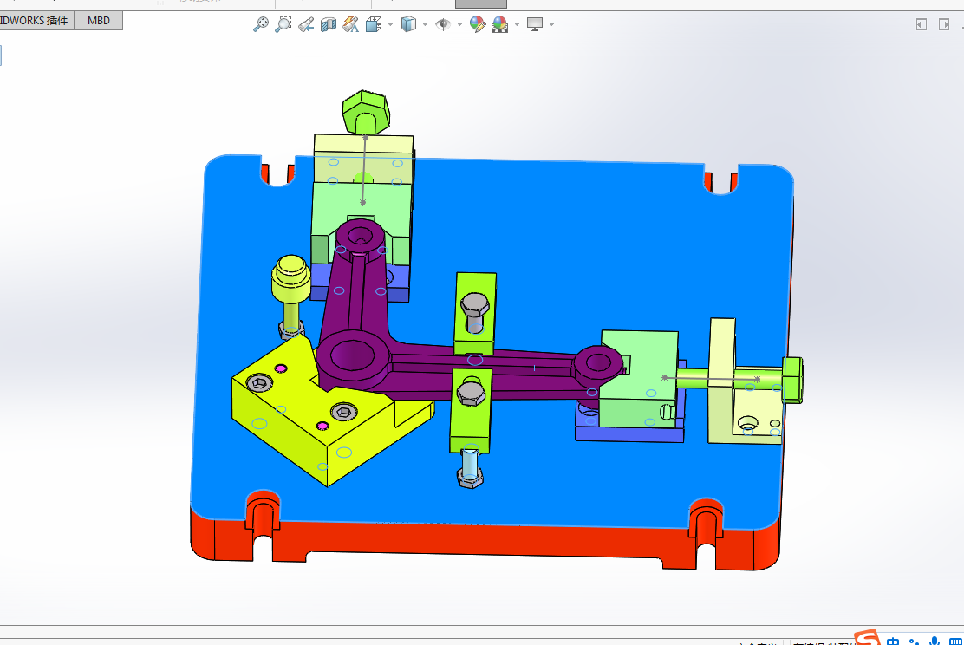The image size is (964, 645).
Task: Switch to the MBD tab
Action: coord(98,20)
